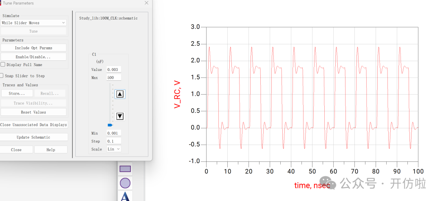Click Reset Values button
This screenshot has width=440, height=201.
tap(33, 112)
